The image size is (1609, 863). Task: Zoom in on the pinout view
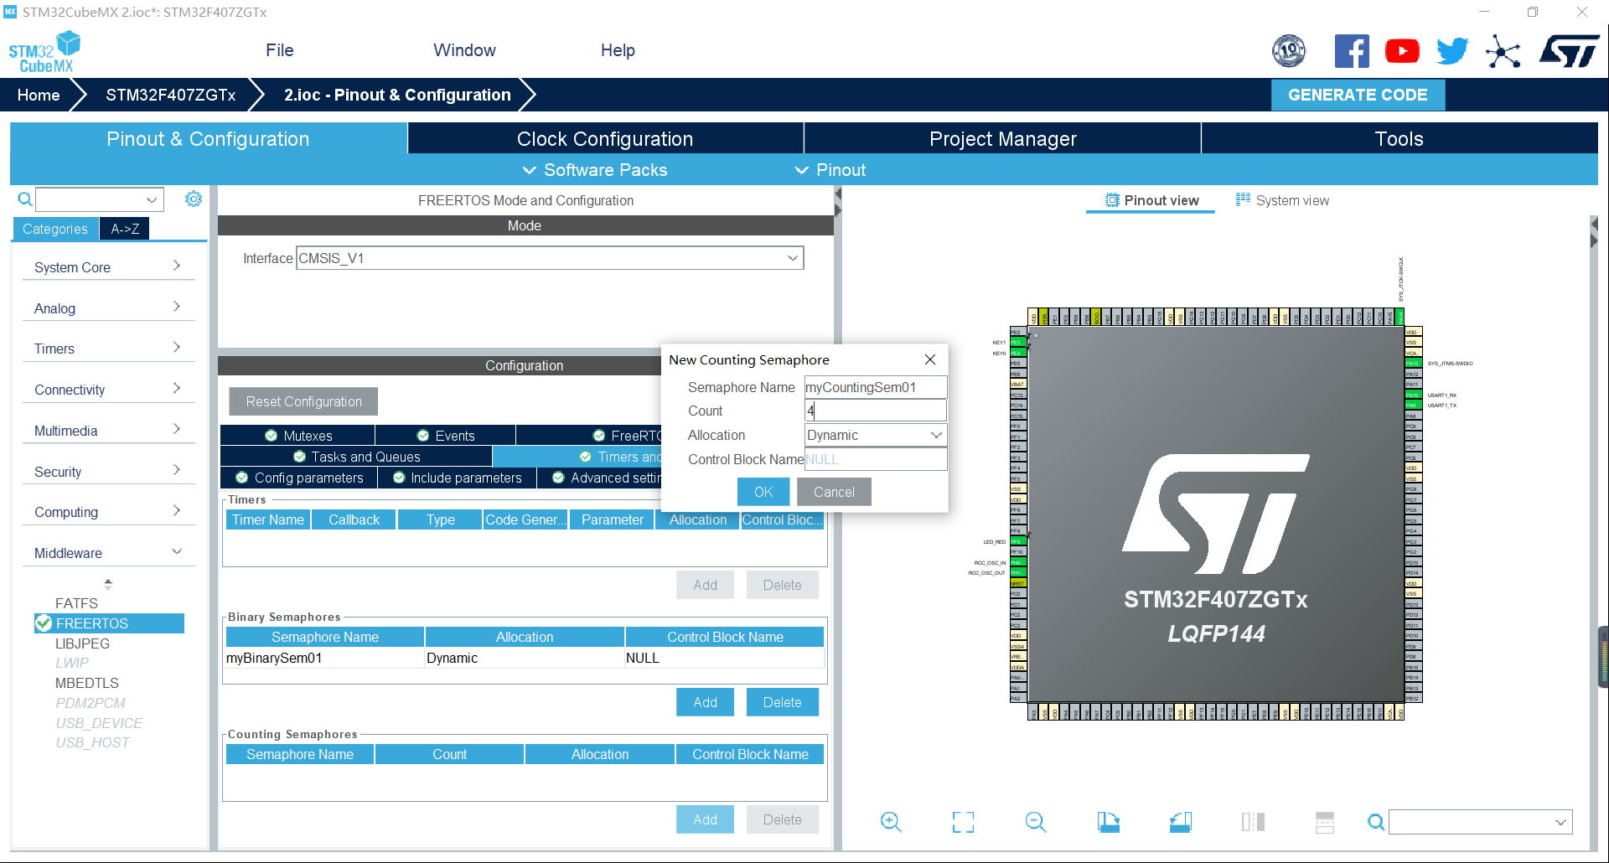[x=891, y=822]
